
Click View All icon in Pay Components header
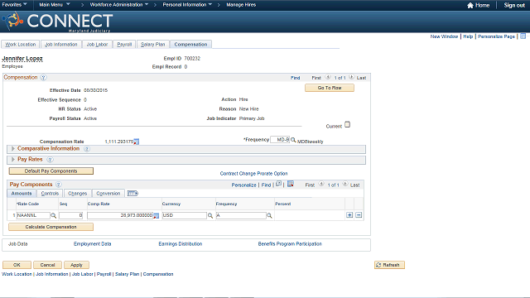click(278, 184)
